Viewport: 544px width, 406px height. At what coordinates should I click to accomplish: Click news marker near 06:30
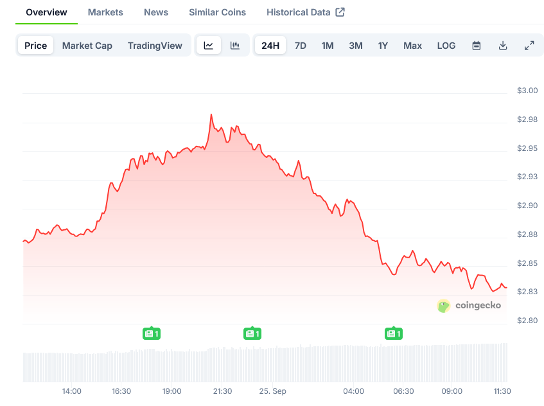coord(393,333)
